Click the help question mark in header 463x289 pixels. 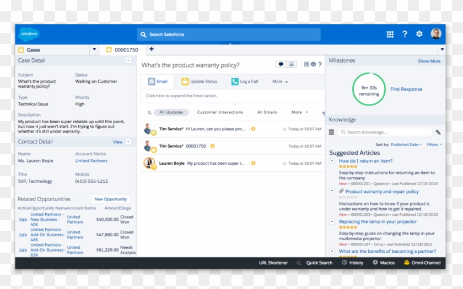coord(405,34)
